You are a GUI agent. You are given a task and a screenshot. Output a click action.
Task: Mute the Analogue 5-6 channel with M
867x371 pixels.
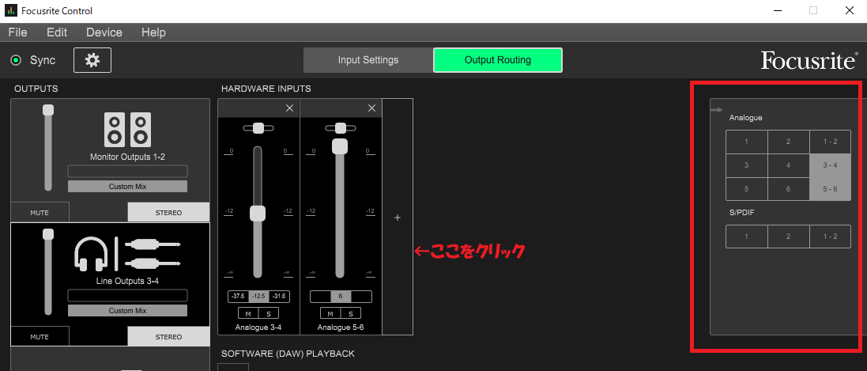[330, 313]
